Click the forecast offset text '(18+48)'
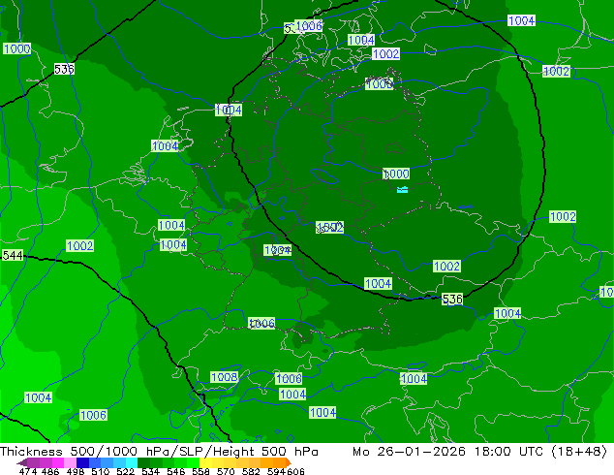This screenshot has height=475, width=614. 579,452
